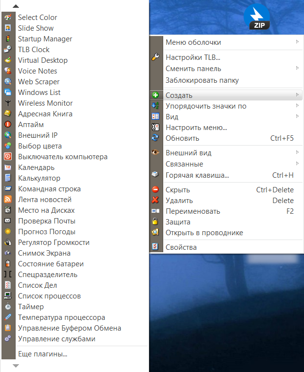Open the Еще плагины... link
The width and height of the screenshot is (304, 372).
click(x=42, y=354)
